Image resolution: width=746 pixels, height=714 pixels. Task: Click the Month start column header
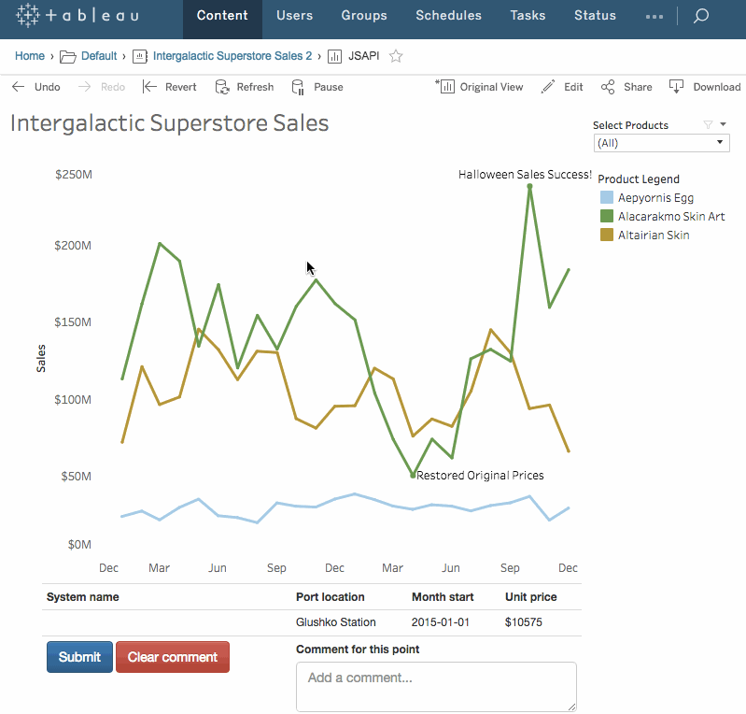tap(443, 597)
